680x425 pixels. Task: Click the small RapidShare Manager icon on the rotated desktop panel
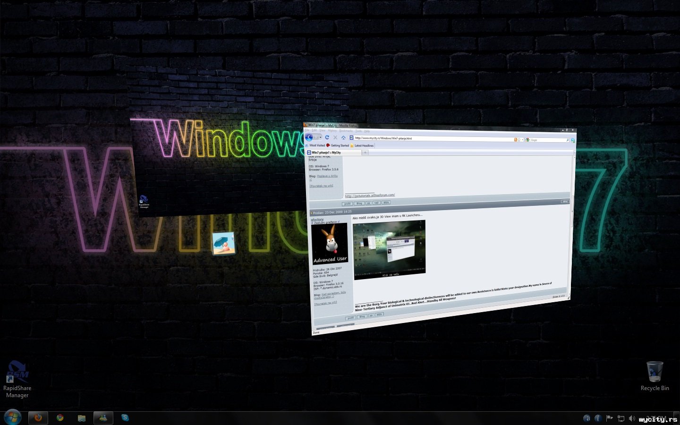tap(144, 202)
